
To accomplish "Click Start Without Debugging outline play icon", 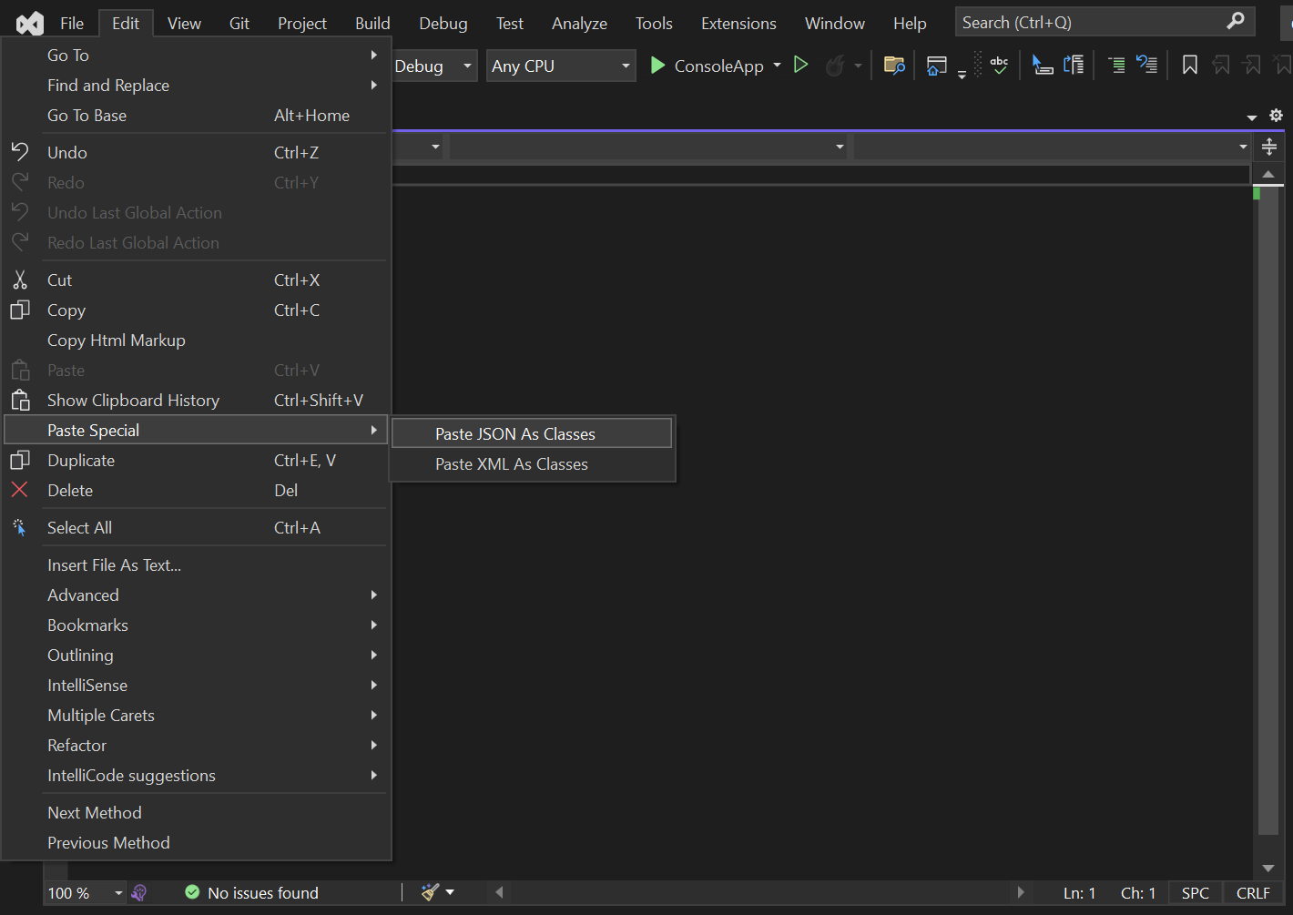I will pos(801,65).
